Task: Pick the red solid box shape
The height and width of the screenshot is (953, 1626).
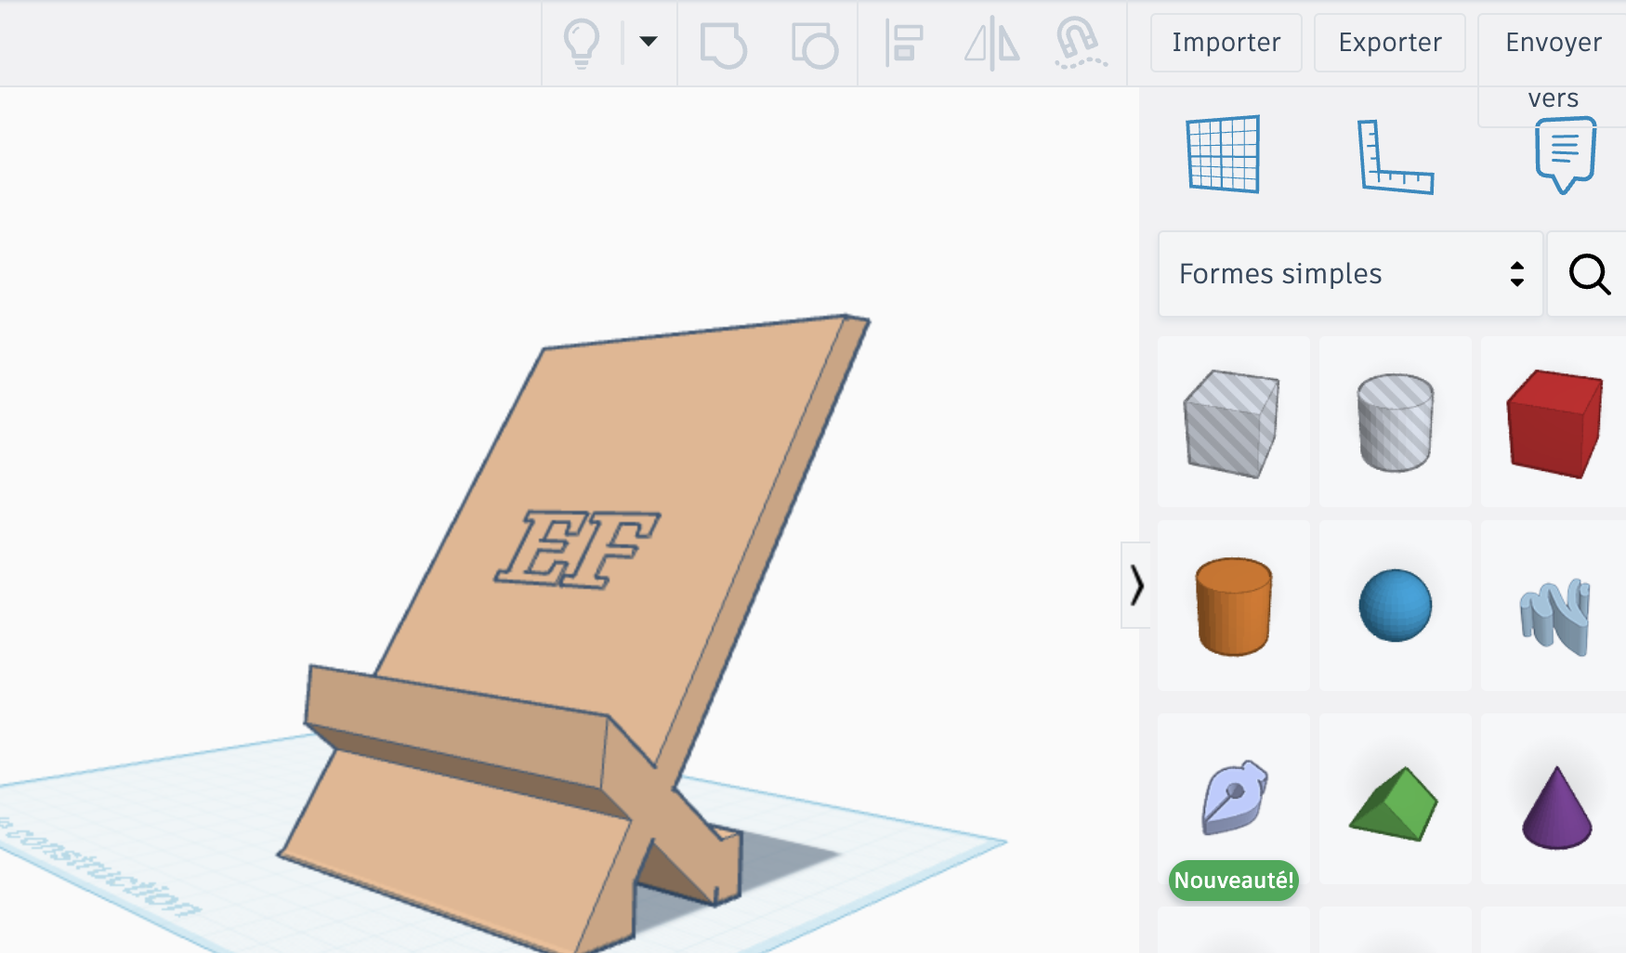Action: pos(1554,423)
